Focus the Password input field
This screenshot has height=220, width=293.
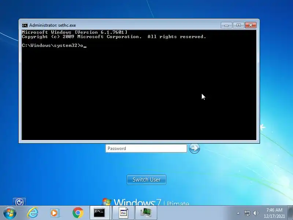tap(146, 148)
